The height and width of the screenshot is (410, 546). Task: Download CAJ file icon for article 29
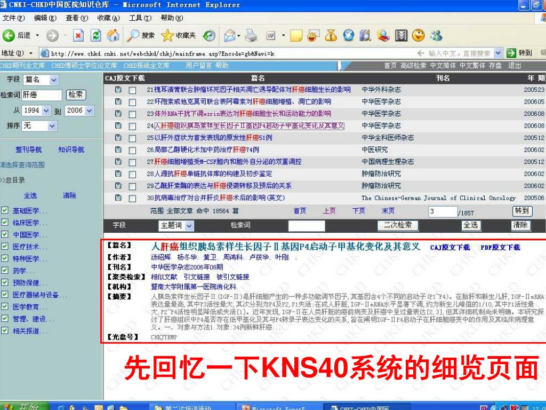pyautogui.click(x=118, y=186)
